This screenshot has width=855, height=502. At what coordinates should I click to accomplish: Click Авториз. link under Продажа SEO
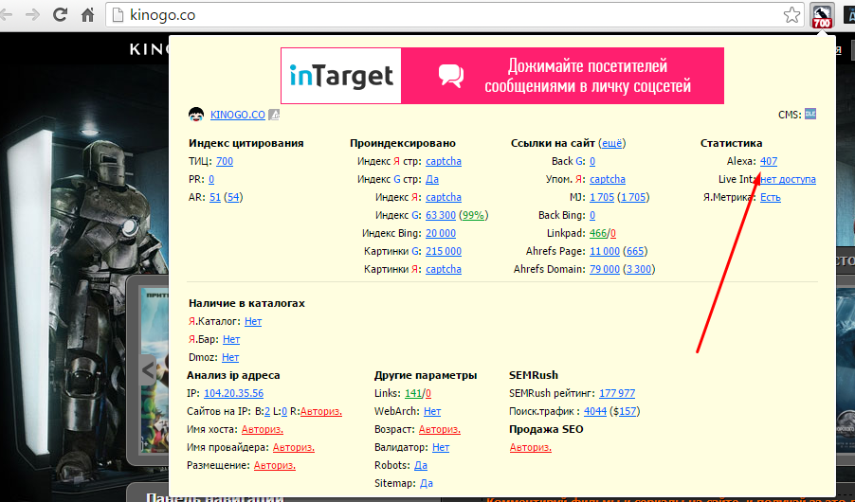tap(531, 447)
